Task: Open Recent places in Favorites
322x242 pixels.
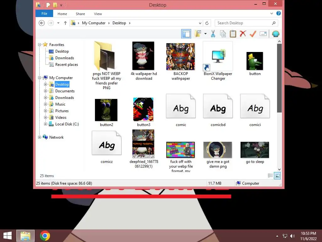Action: tap(67, 65)
